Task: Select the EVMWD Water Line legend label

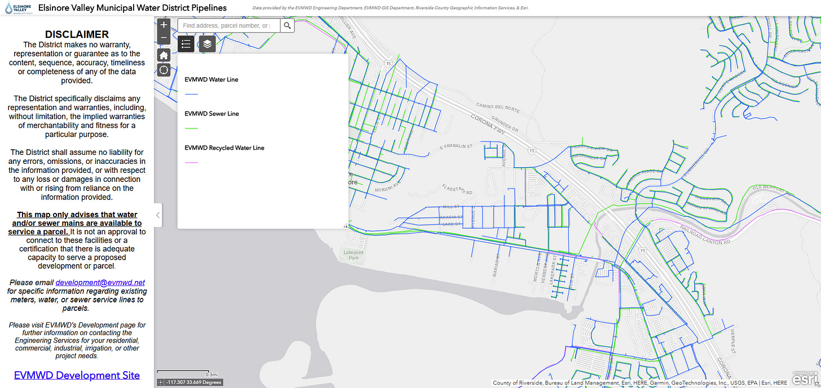Action: coord(211,79)
